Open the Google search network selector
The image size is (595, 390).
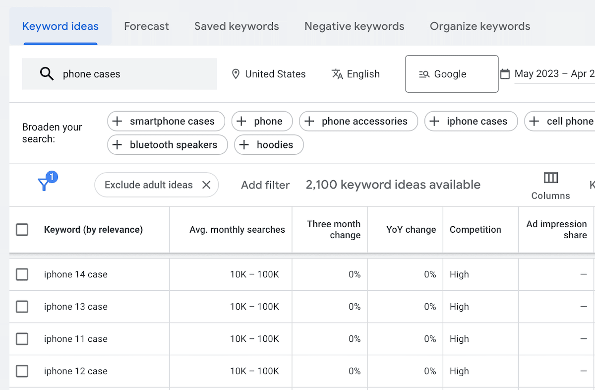452,74
